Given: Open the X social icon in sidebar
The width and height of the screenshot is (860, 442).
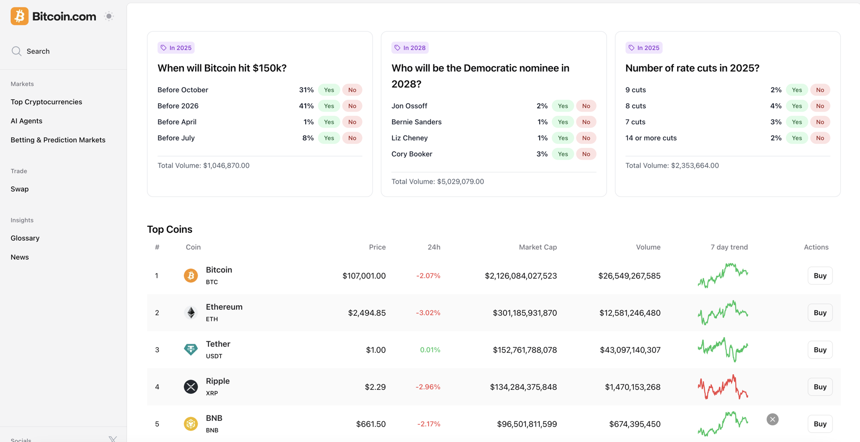Looking at the screenshot, I should tap(113, 439).
